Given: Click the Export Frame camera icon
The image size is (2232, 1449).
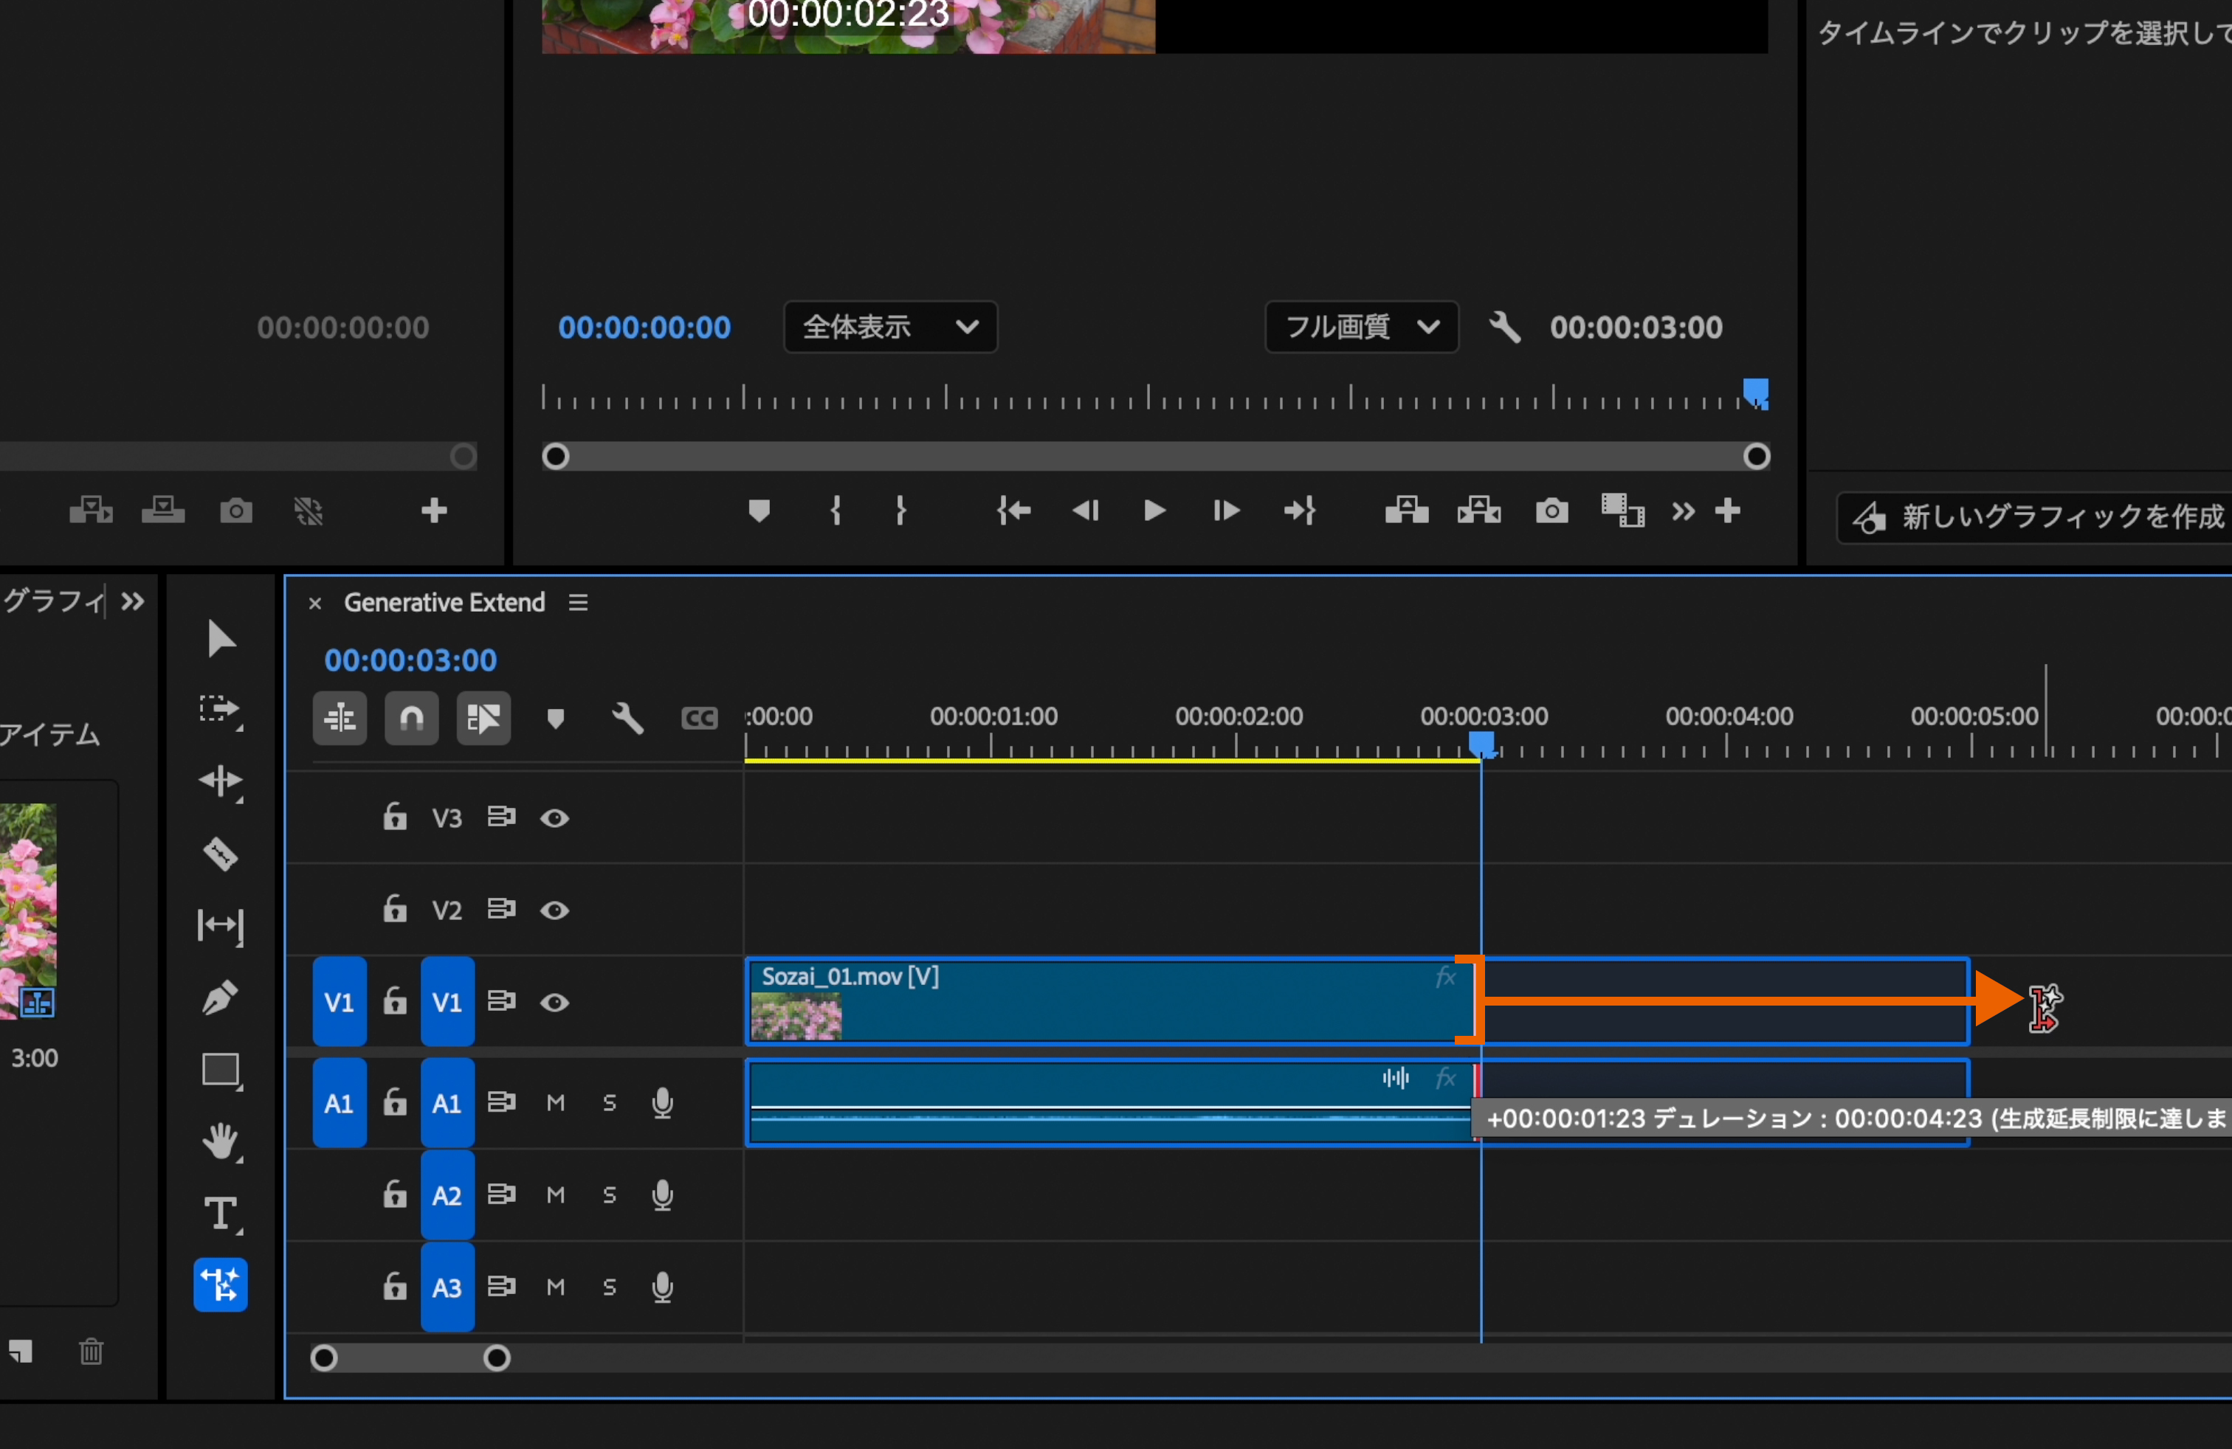Looking at the screenshot, I should point(1551,511).
